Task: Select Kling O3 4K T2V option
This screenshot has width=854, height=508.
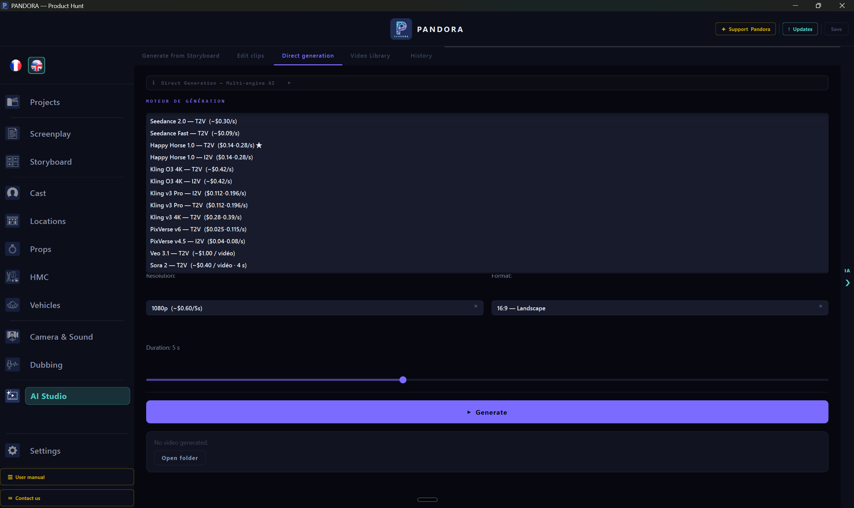Action: point(487,169)
